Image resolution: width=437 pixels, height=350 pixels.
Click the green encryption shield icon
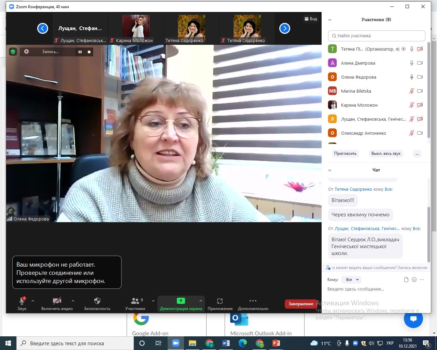click(x=13, y=52)
